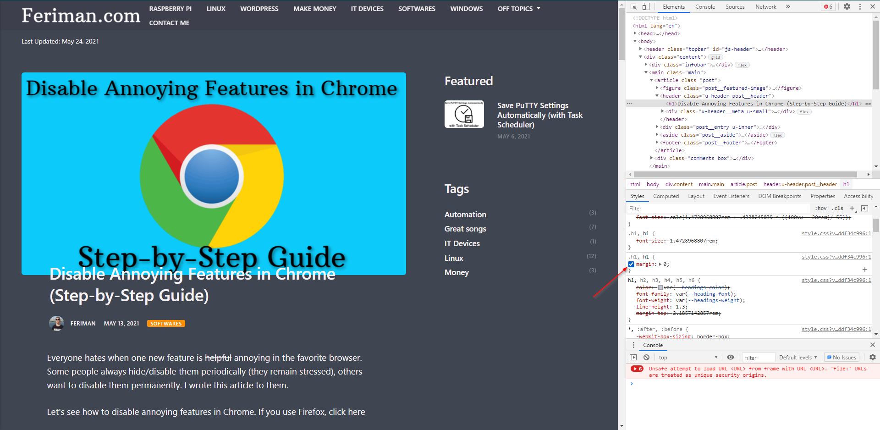Viewport: 880px width, 430px height.
Task: Switch to the Sources tab
Action: click(735, 7)
